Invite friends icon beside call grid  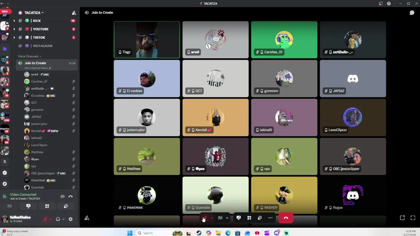pyautogui.click(x=87, y=218)
